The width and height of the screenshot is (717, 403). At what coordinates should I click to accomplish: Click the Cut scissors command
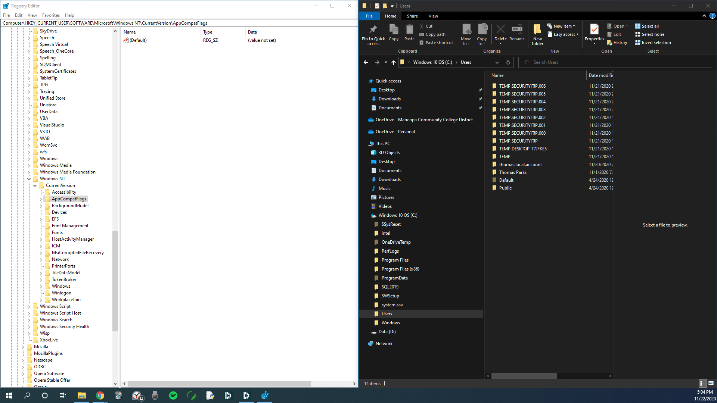[x=426, y=26]
